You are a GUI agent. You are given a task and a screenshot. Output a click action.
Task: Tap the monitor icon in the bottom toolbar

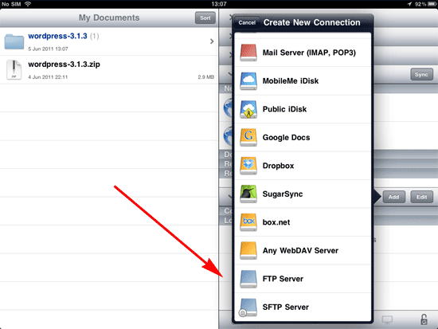point(387,319)
